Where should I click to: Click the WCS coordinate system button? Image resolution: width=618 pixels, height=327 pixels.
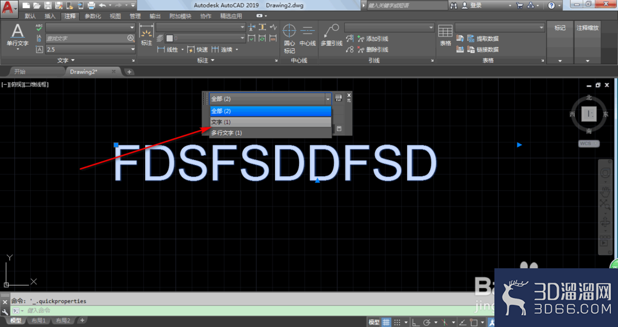[589, 143]
